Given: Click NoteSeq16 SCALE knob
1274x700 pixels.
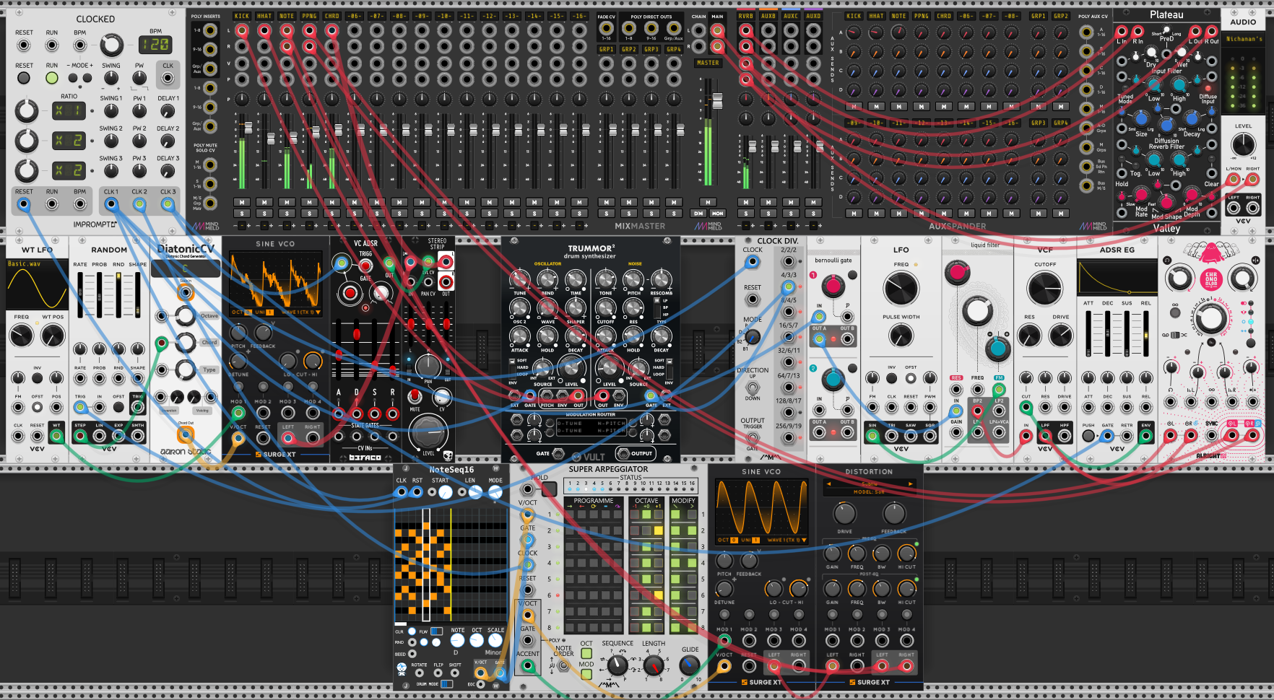Looking at the screenshot, I should 495,641.
